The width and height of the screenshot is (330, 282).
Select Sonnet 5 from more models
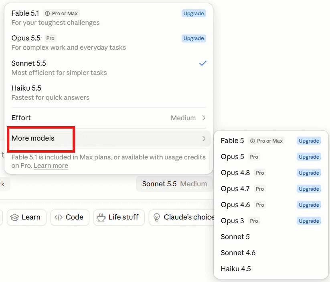click(x=271, y=237)
